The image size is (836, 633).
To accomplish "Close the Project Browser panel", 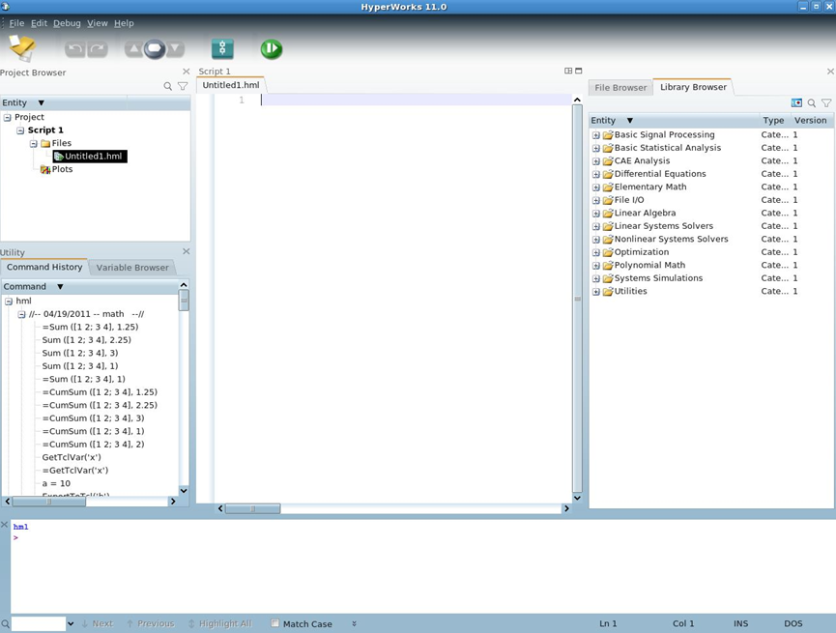I will 187,72.
